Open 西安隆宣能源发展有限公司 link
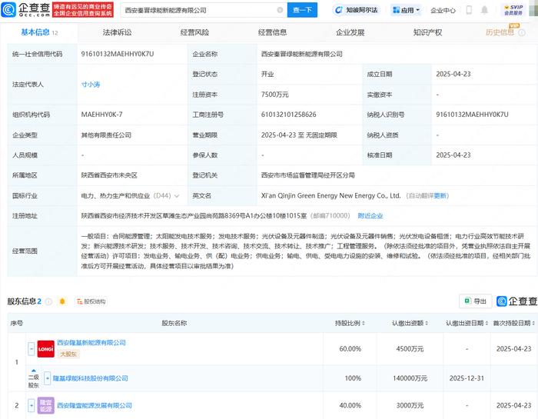 click(95, 406)
